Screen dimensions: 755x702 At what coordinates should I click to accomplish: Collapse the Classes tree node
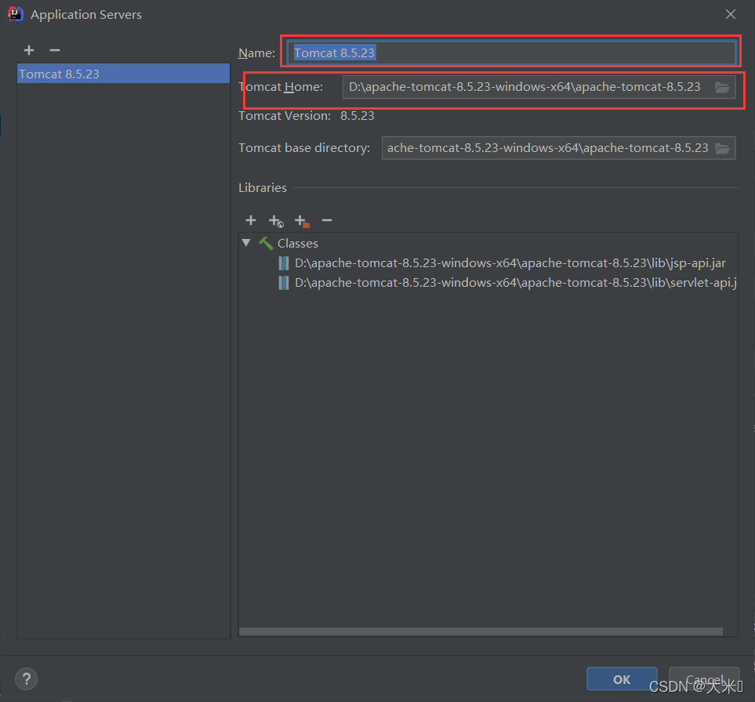coord(246,243)
